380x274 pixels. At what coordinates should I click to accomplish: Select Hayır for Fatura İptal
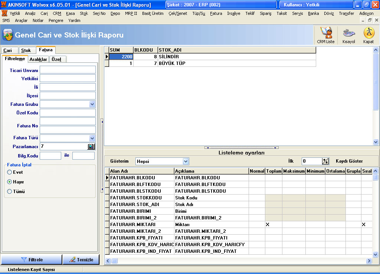tap(9, 182)
